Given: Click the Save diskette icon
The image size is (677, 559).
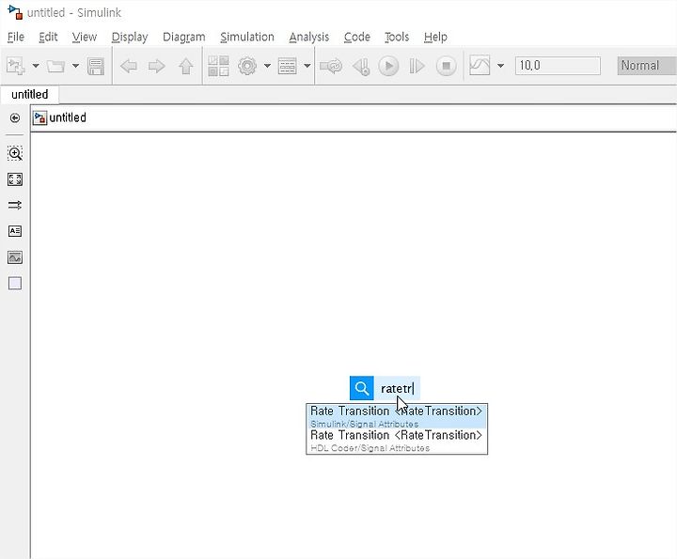Looking at the screenshot, I should (x=96, y=66).
